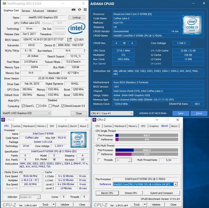The width and height of the screenshot is (209, 208).
Task: Click Close in the right CPU-Z Bench window
Action: [173, 205]
